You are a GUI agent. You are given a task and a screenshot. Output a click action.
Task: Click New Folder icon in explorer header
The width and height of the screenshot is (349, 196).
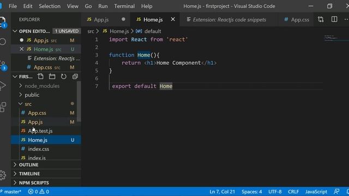52,77
